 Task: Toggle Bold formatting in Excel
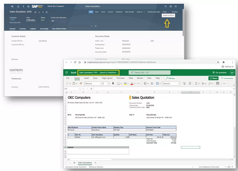(113, 83)
